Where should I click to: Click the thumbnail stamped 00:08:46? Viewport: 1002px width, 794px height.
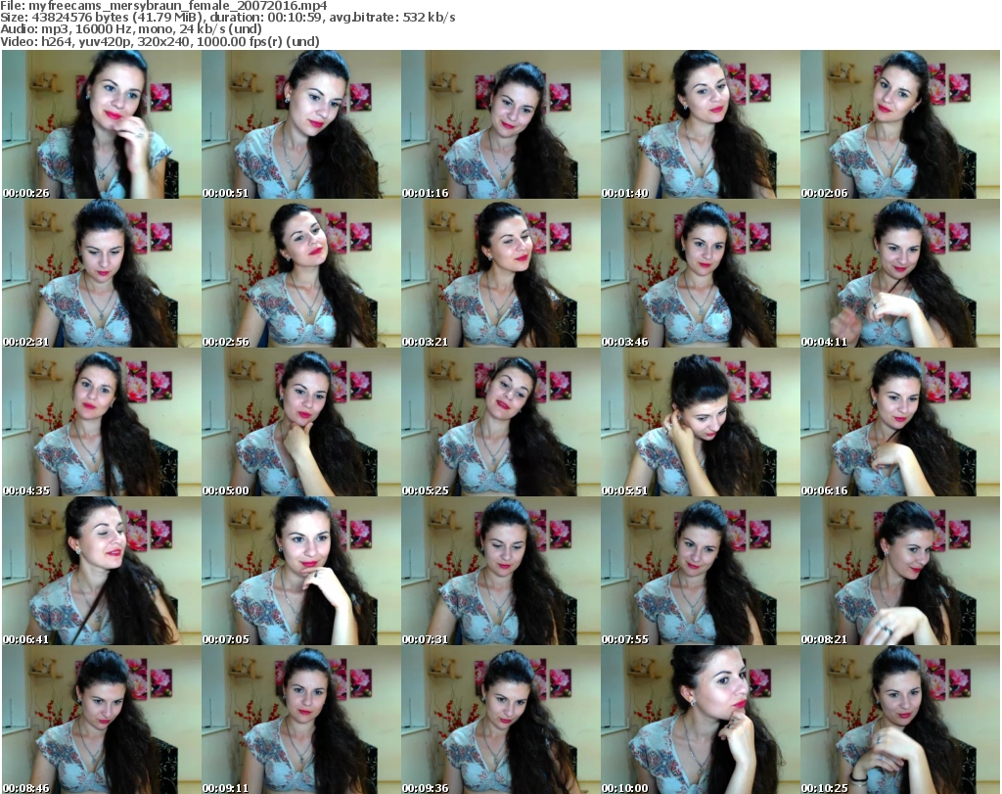102,720
